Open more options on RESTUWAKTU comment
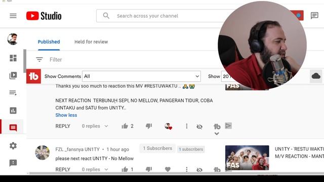Screen dimensions: 324x182 click(187, 126)
